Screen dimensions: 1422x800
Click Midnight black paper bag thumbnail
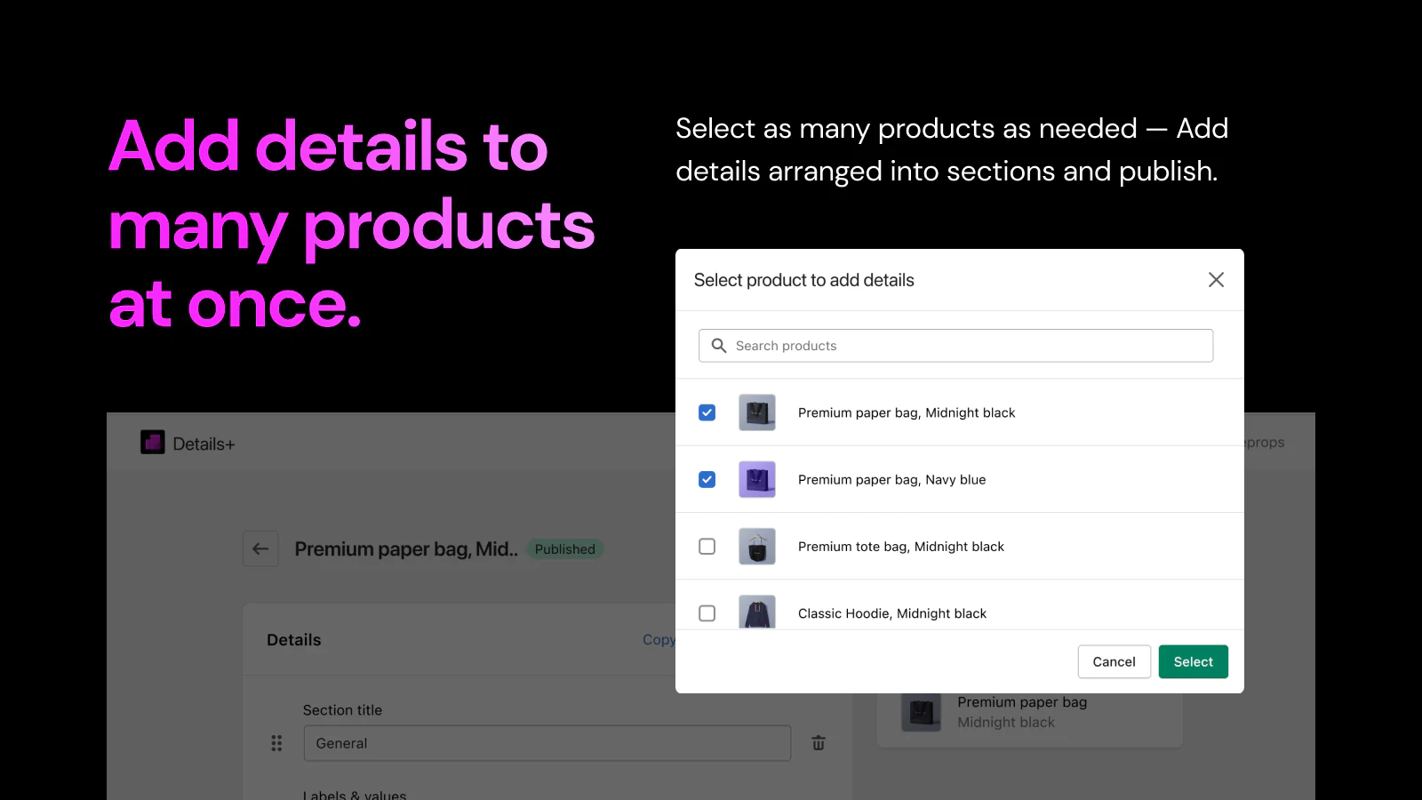pyautogui.click(x=757, y=412)
